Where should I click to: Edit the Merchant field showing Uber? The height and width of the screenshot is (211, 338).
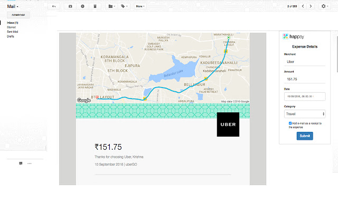pos(305,62)
